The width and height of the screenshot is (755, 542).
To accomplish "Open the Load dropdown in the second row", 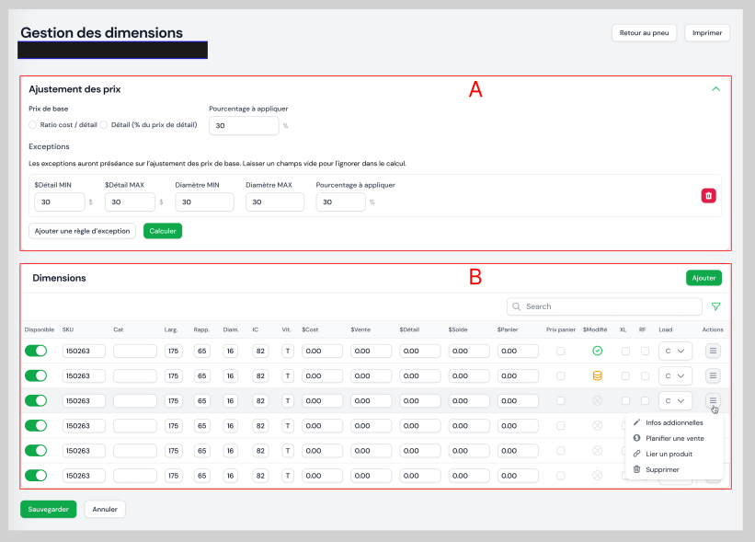I will click(675, 375).
